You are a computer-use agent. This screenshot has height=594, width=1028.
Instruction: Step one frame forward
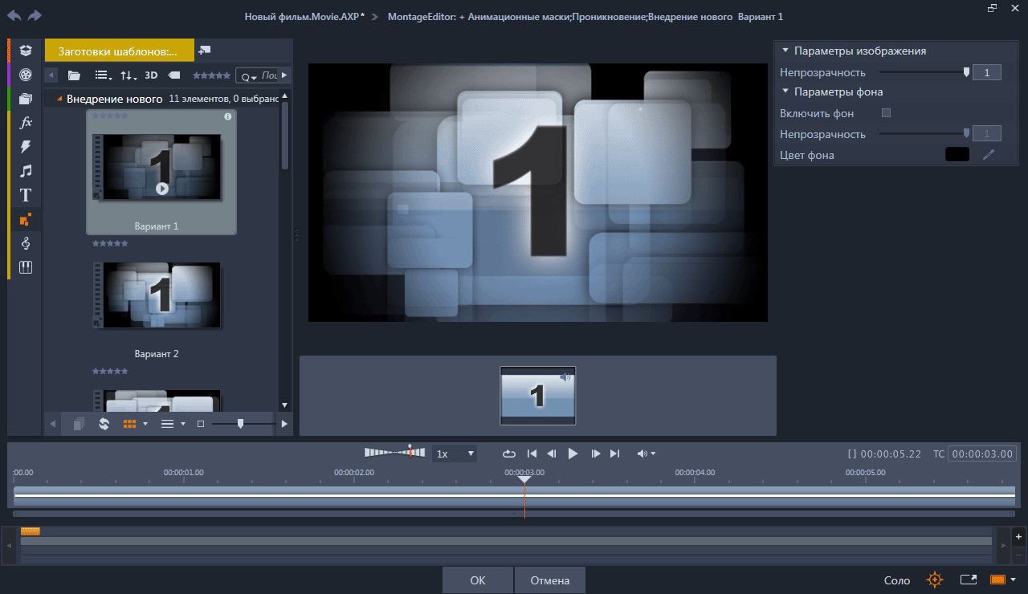[595, 454]
